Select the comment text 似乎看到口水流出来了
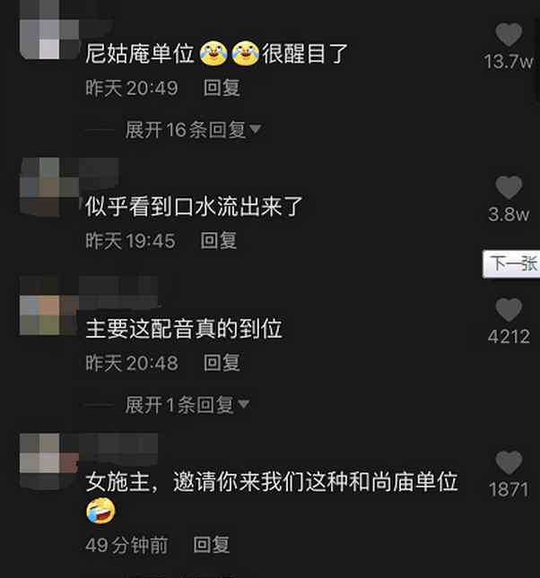The height and width of the screenshot is (578, 540). (194, 206)
